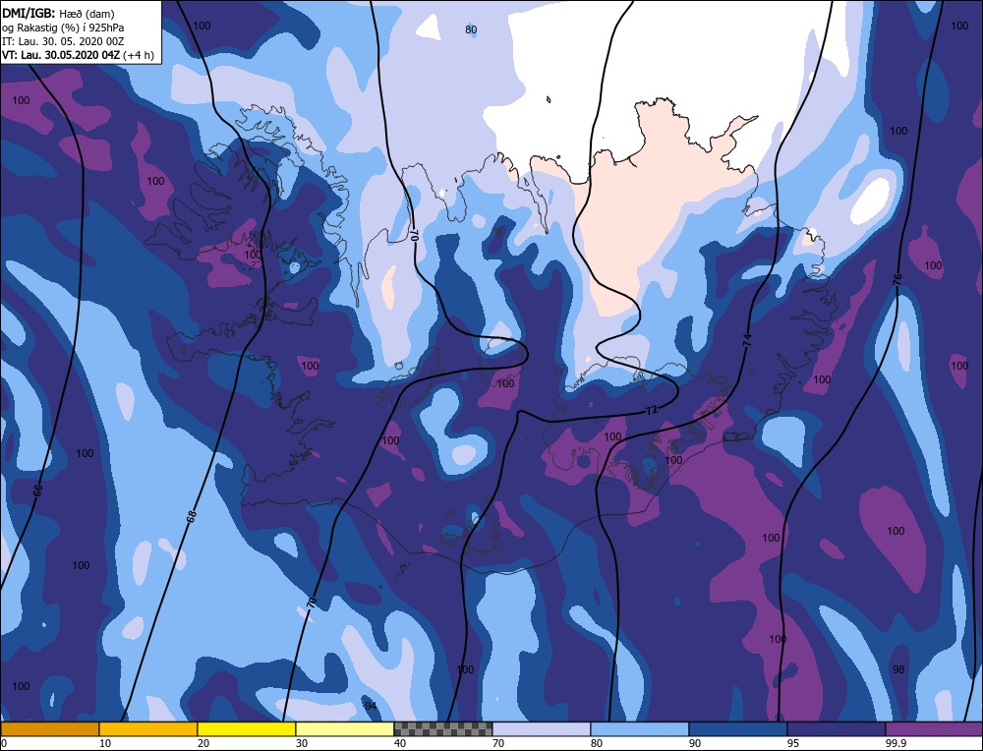
Task: Click the 'og Rakastig (%) í 925hPa' line
Action: click(x=63, y=28)
